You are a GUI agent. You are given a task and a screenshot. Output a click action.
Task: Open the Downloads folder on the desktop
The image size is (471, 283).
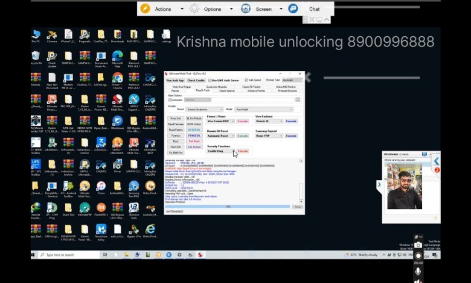click(x=118, y=37)
